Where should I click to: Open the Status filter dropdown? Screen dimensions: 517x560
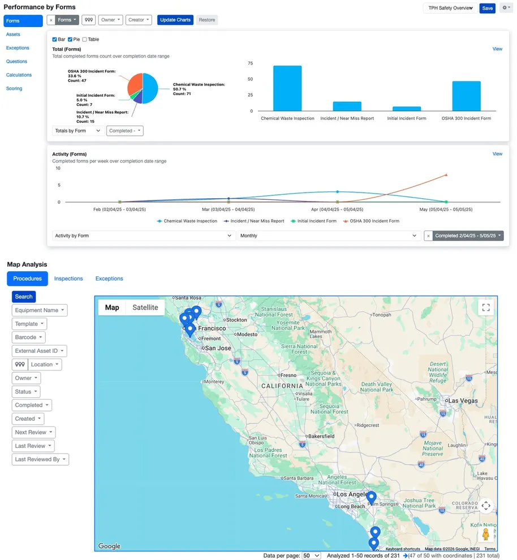coord(26,391)
